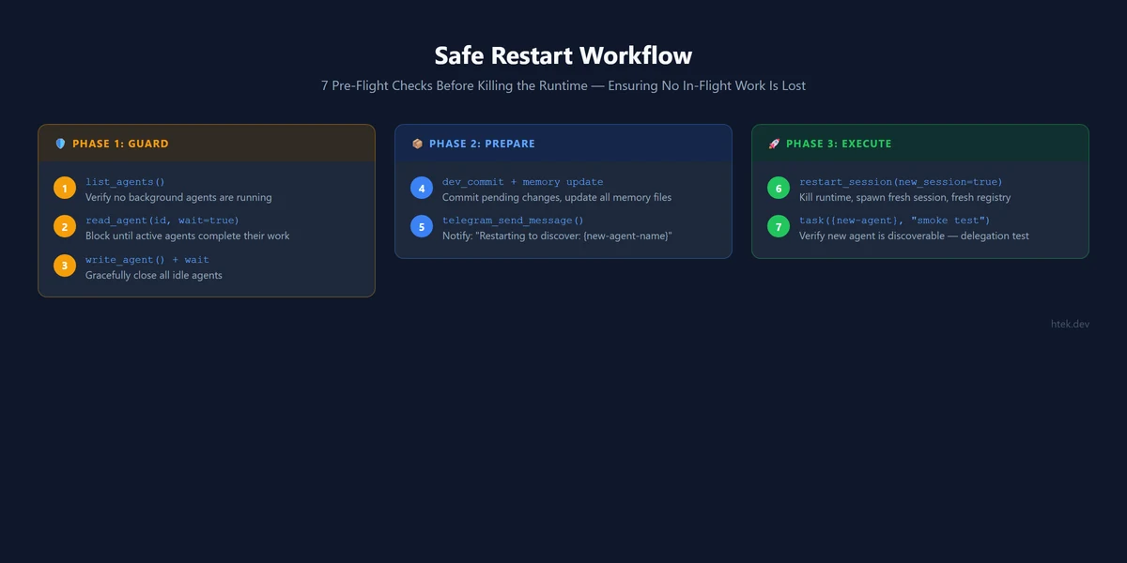Select the blue step 5 badge
This screenshot has width=1127, height=563.
click(422, 227)
